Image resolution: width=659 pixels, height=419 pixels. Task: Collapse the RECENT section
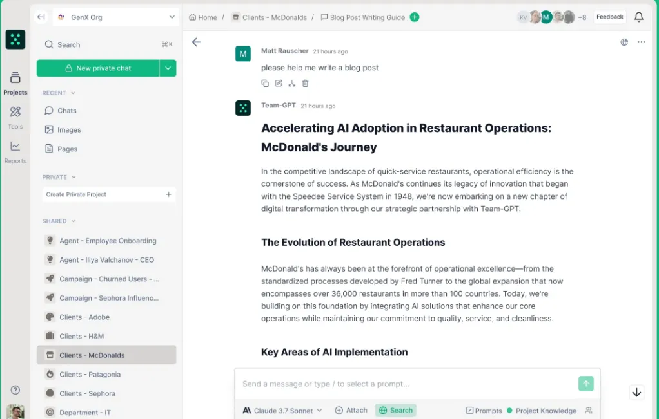click(x=59, y=93)
